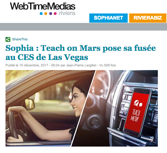Screen dimensions: 167x153
Task: Click the view count Vu 509 fois
Action: 108,65
